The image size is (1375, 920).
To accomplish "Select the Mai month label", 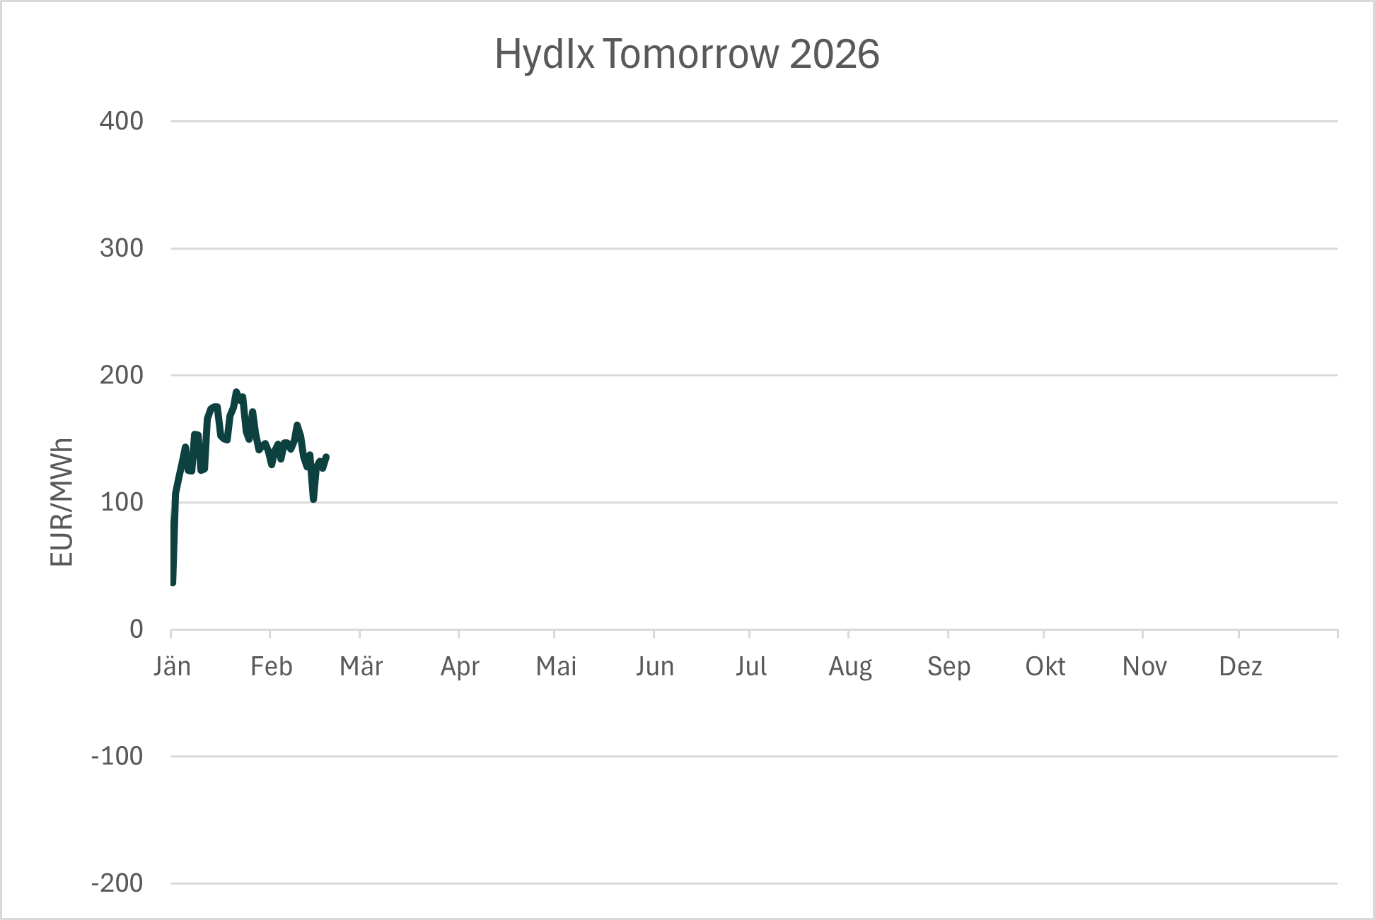I will point(556,666).
